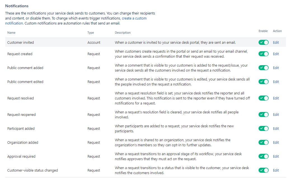Viewport: 291px width, 178px height.
Task: Open Edit for Participant added
Action: pos(276,128)
